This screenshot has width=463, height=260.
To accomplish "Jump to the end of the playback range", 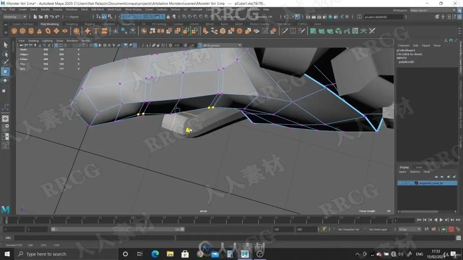I will [x=457, y=220].
